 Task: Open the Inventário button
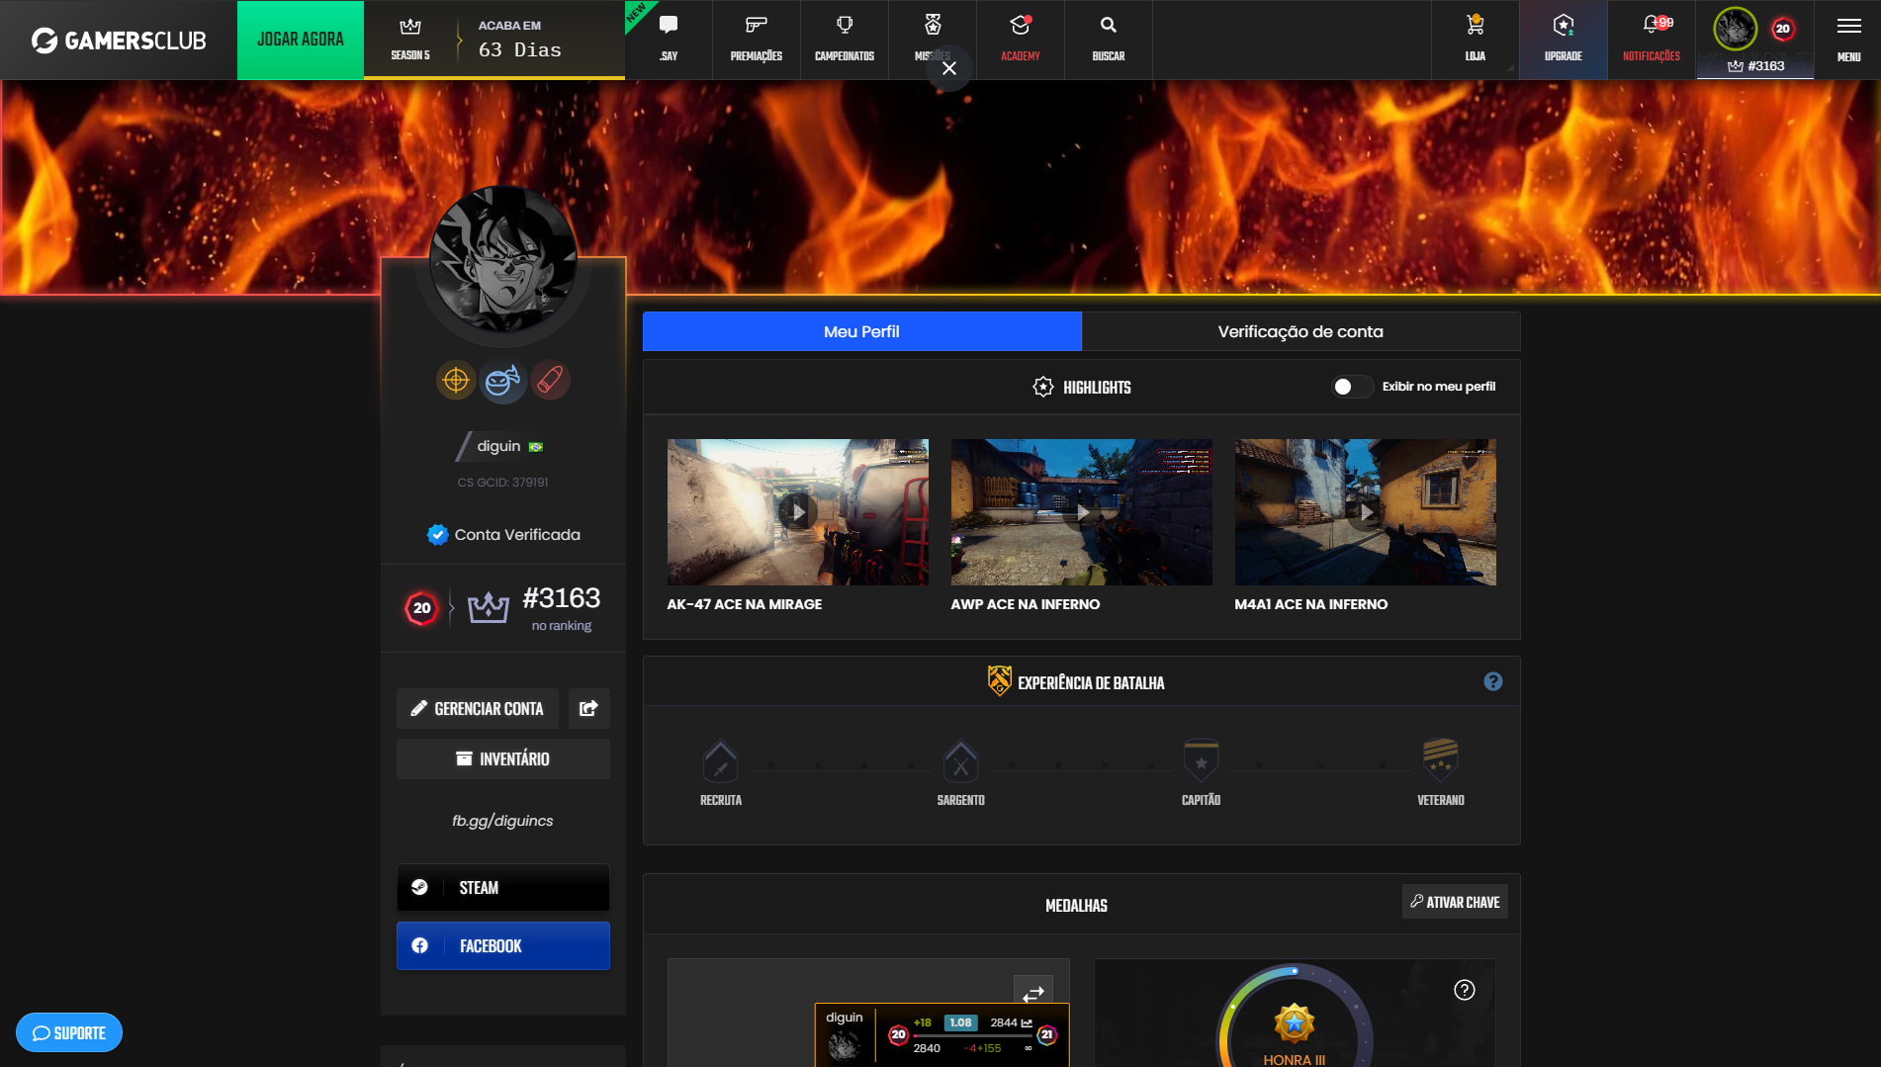pos(503,758)
